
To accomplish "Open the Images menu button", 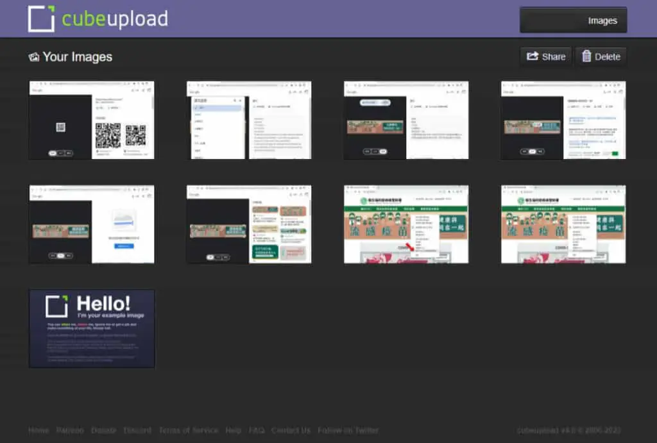I will pos(573,20).
